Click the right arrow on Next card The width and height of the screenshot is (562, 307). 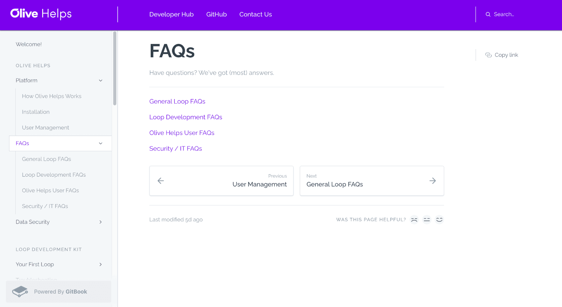pyautogui.click(x=433, y=181)
